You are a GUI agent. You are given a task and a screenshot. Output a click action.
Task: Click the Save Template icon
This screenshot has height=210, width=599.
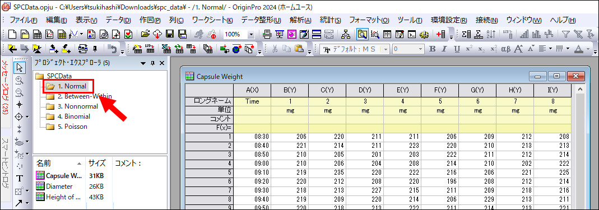[x=182, y=34]
